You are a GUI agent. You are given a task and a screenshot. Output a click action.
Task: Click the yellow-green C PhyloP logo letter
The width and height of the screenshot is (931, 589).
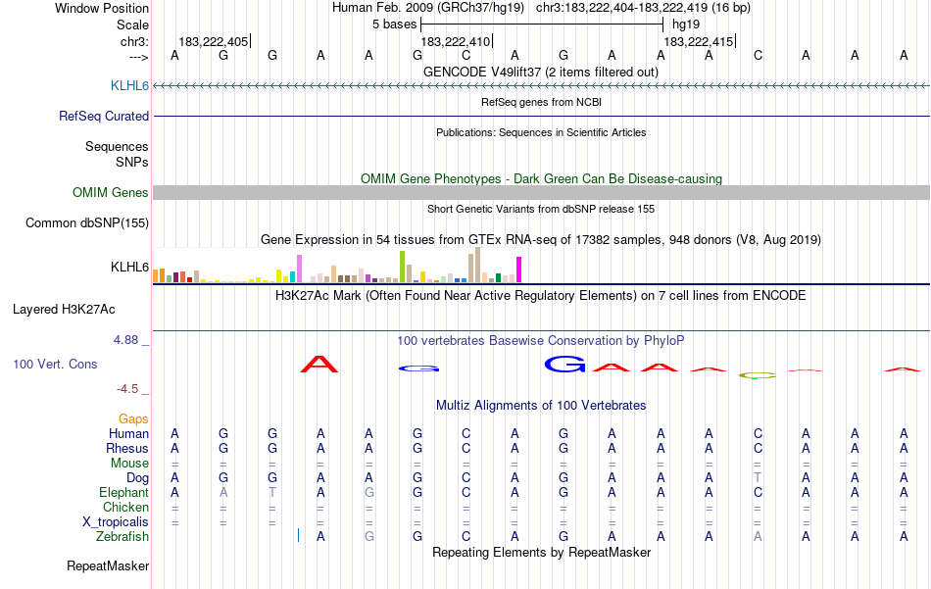tap(758, 375)
